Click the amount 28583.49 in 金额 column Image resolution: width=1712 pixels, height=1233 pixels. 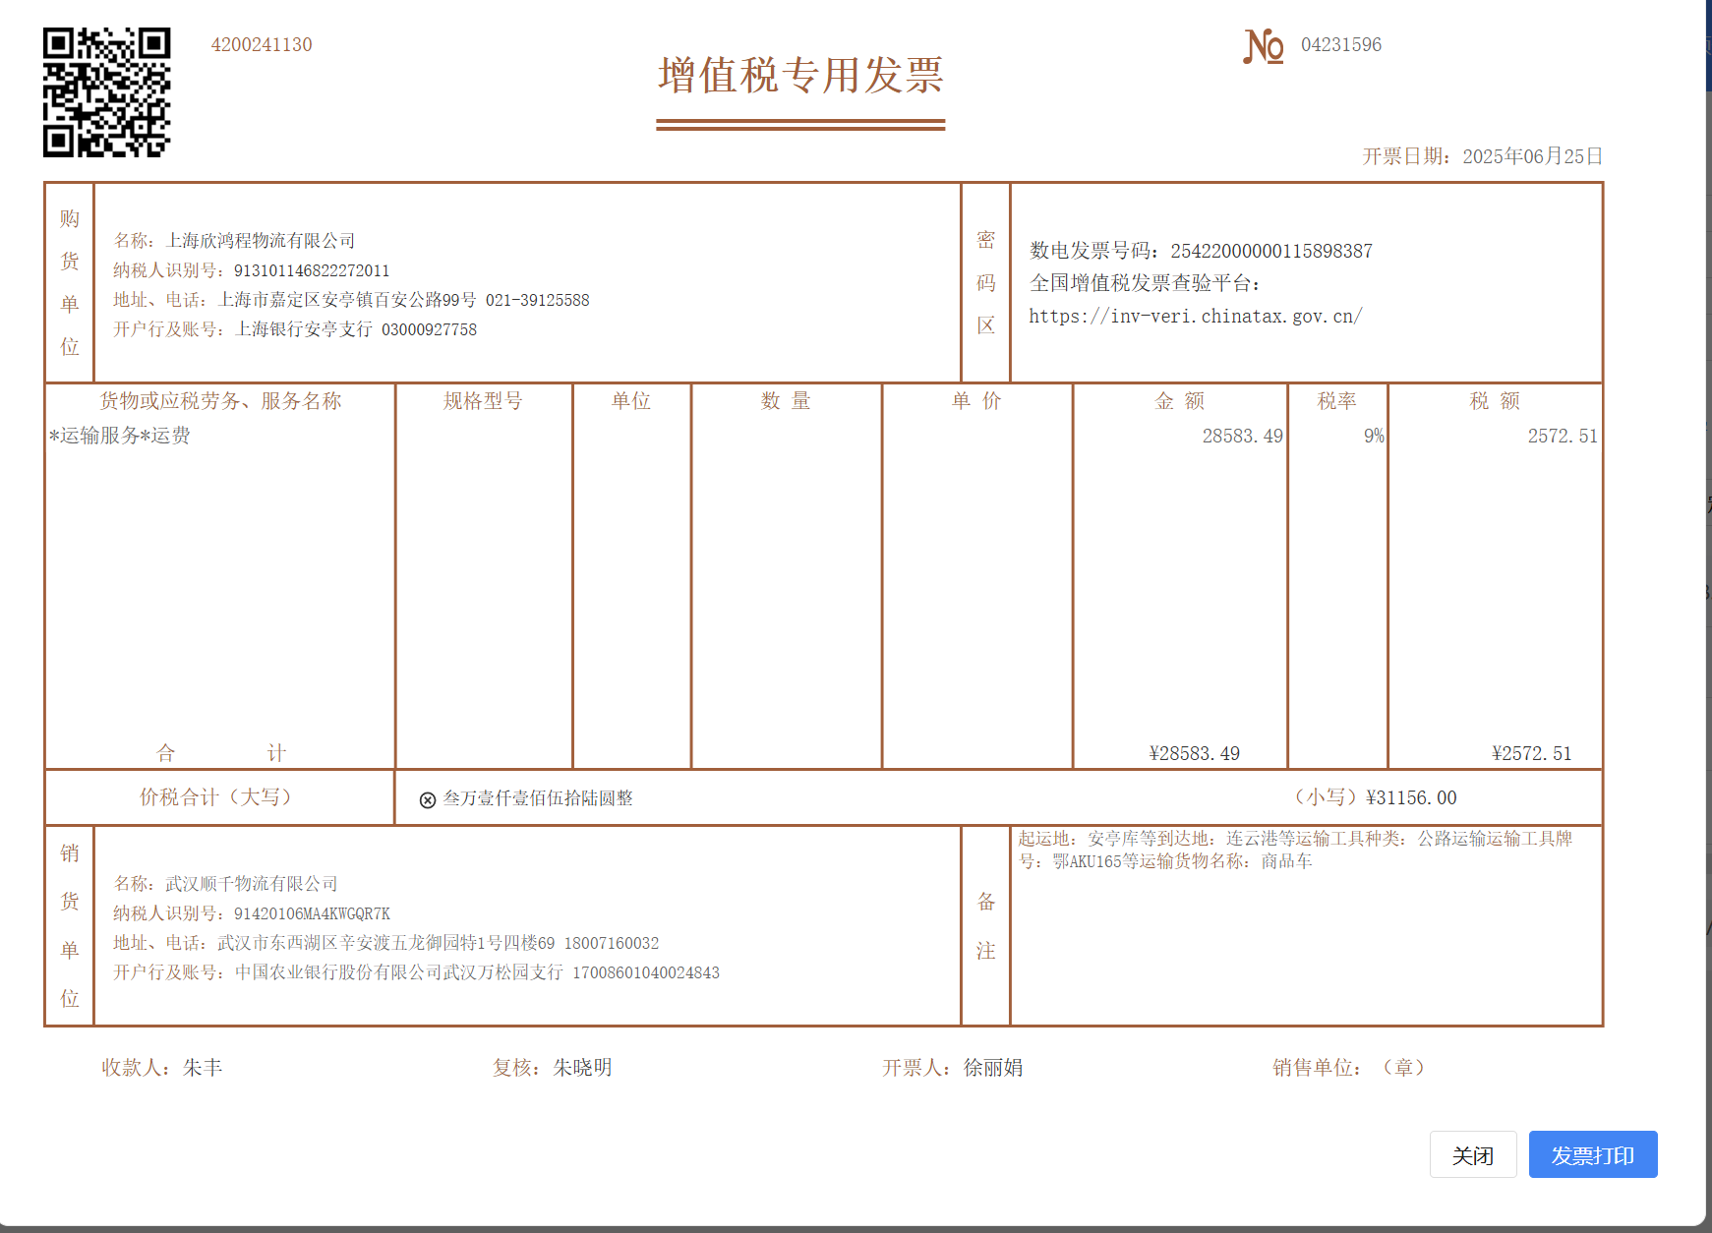tap(1242, 436)
